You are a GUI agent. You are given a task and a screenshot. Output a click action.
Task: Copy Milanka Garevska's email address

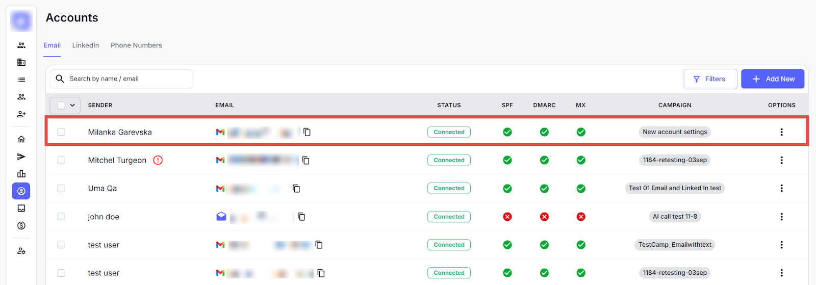point(307,132)
